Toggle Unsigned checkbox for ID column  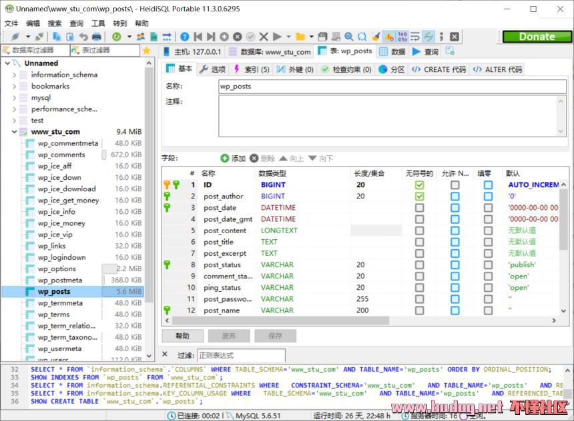point(420,185)
